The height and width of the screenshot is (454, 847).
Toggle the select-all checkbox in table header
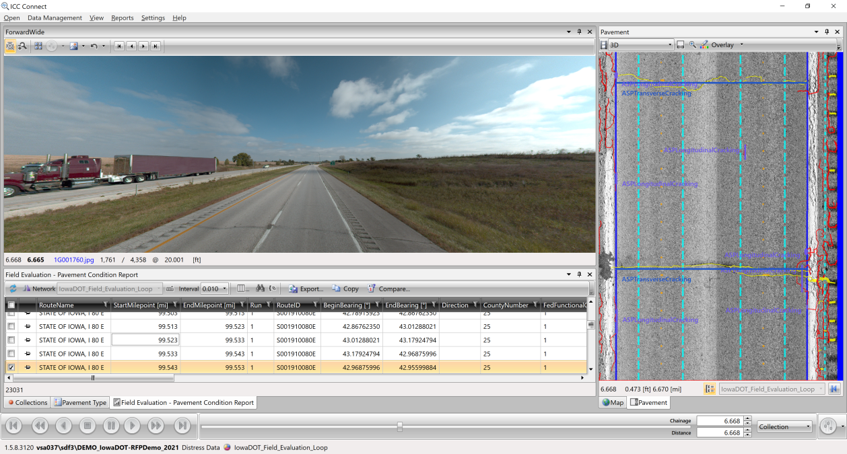[11, 305]
